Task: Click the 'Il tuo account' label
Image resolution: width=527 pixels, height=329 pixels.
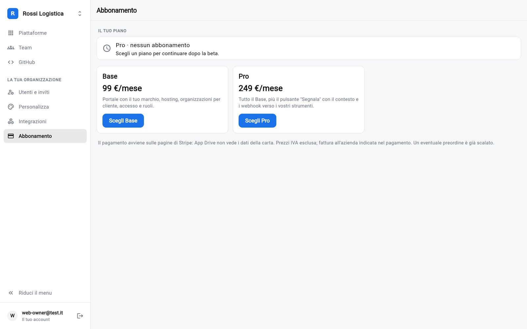Action: point(36,319)
